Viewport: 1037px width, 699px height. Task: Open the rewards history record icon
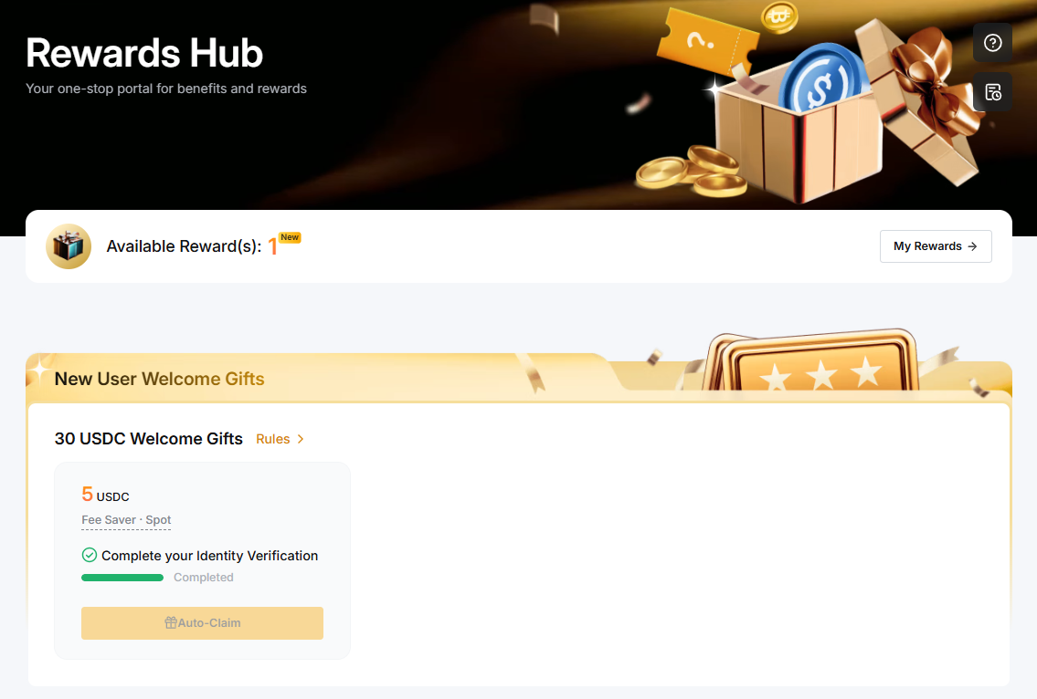992,92
